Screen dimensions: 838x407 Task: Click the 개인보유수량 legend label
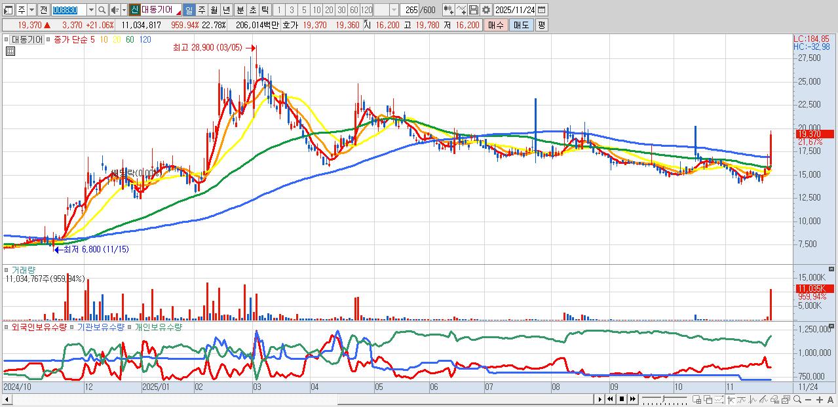pyautogui.click(x=158, y=327)
